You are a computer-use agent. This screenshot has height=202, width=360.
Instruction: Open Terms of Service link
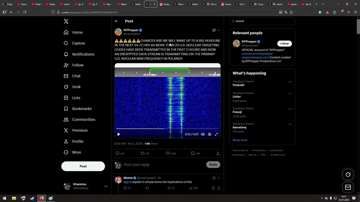240,150
